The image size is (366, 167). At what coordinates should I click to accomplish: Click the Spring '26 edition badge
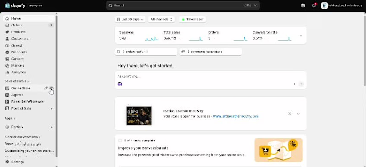(x=36, y=5)
